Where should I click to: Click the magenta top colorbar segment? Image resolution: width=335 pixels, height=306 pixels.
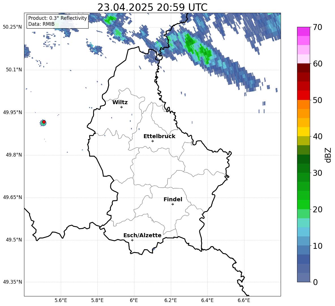304,31
